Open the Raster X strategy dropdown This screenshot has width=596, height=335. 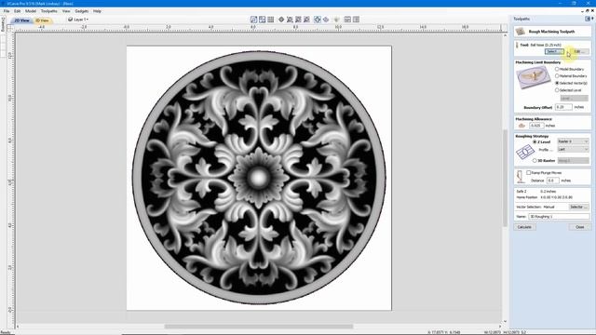tap(573, 141)
